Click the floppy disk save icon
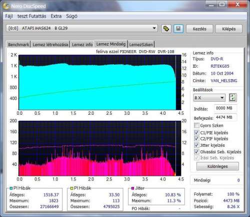The width and height of the screenshot is (250, 217). (178, 29)
